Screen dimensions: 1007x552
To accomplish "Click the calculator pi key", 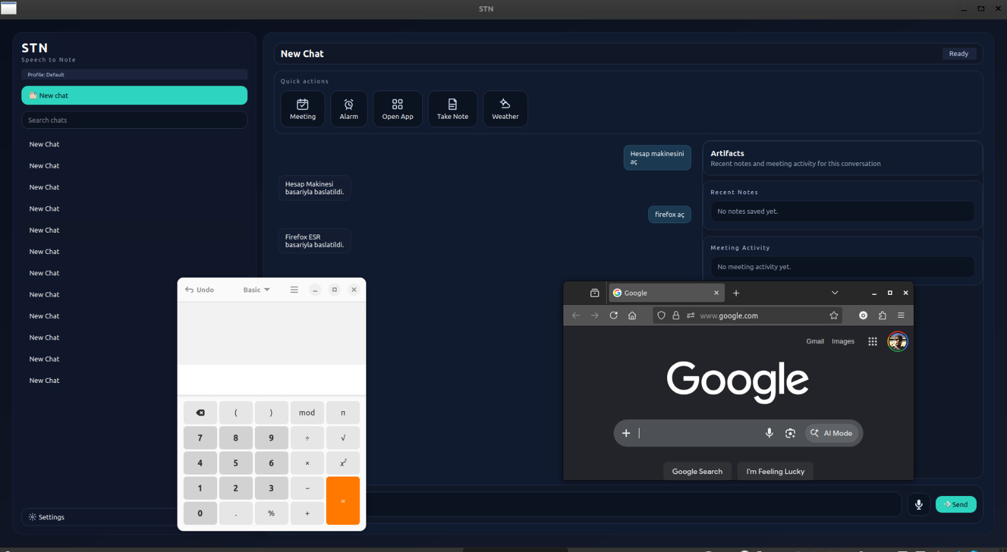I will 343,412.
